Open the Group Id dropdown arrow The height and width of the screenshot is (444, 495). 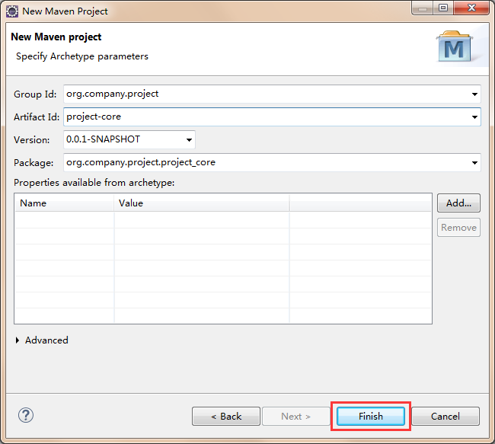tap(474, 94)
